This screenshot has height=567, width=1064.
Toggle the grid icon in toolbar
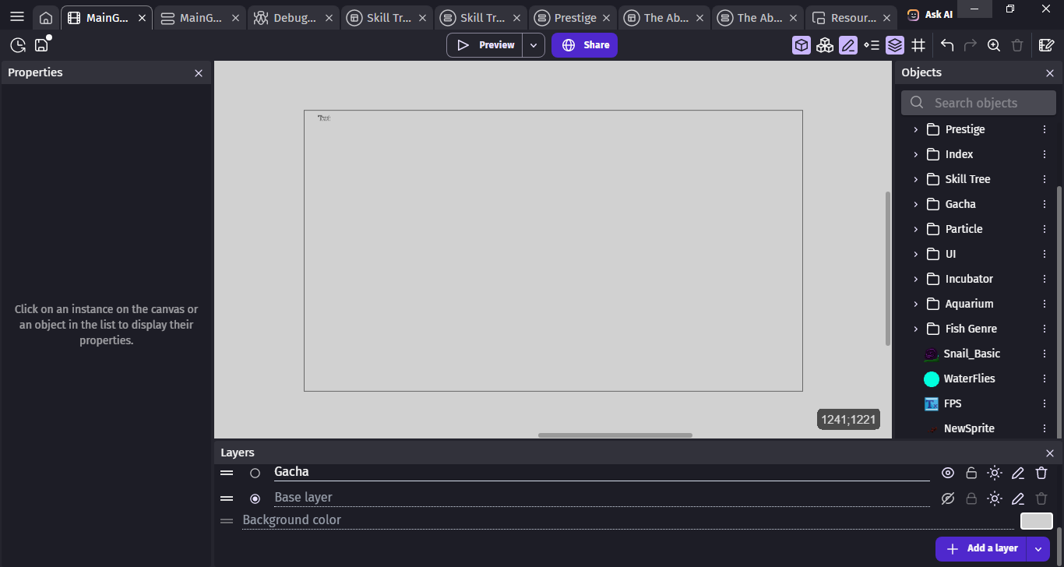(x=918, y=45)
